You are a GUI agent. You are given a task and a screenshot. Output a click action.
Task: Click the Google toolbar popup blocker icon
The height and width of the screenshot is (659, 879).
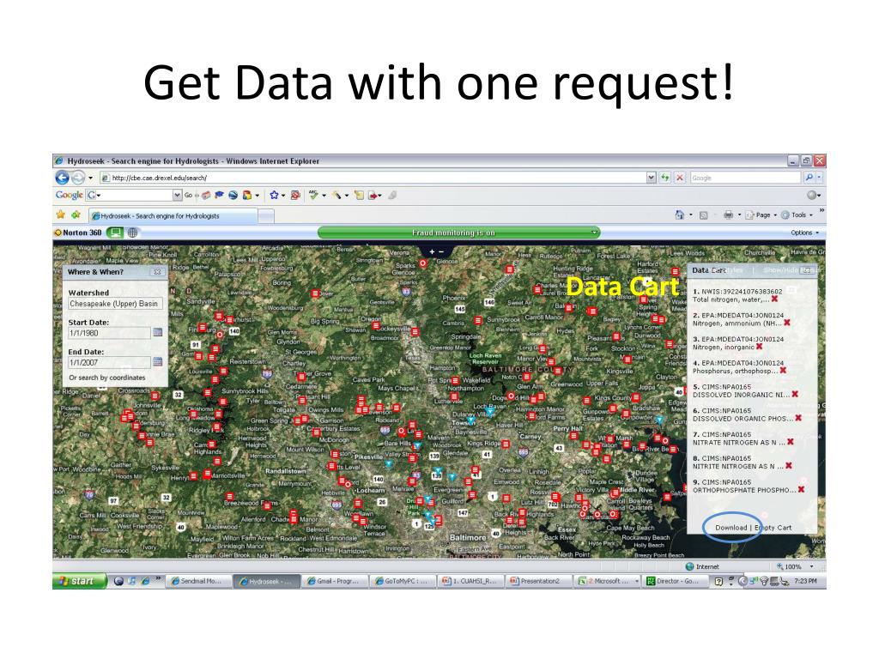[295, 195]
